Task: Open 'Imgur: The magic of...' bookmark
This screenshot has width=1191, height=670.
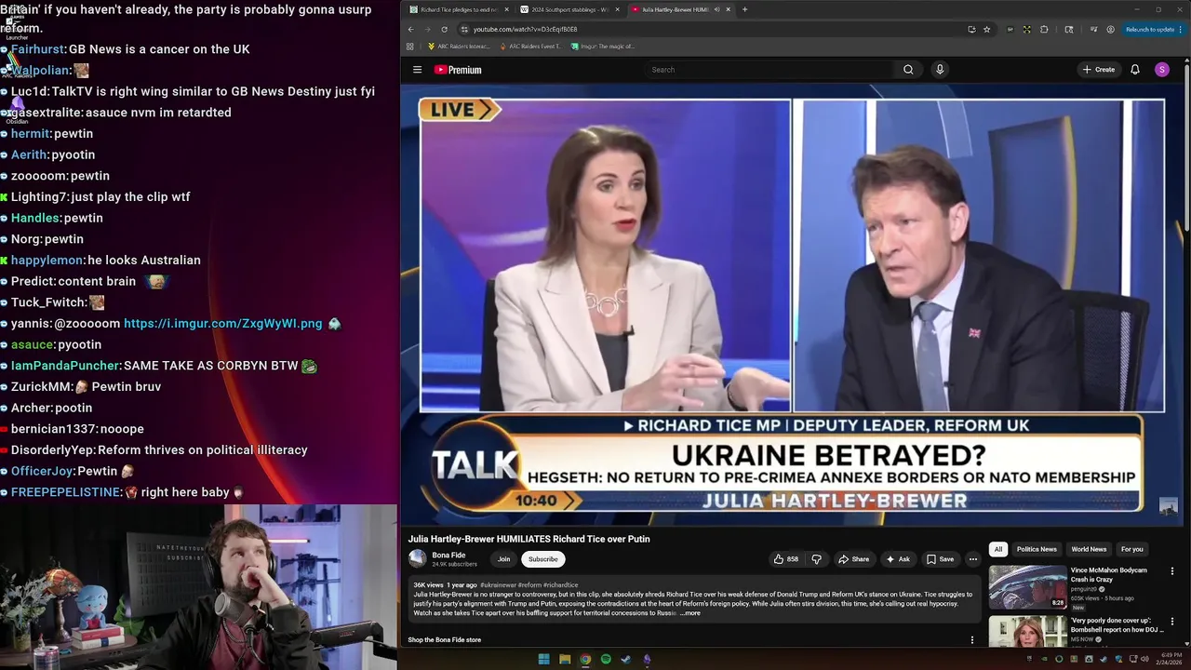Action: pyautogui.click(x=603, y=46)
